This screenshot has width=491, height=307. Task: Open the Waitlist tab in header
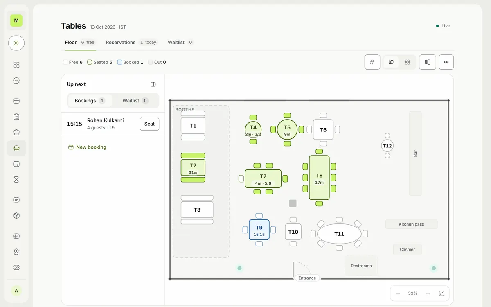tap(180, 43)
